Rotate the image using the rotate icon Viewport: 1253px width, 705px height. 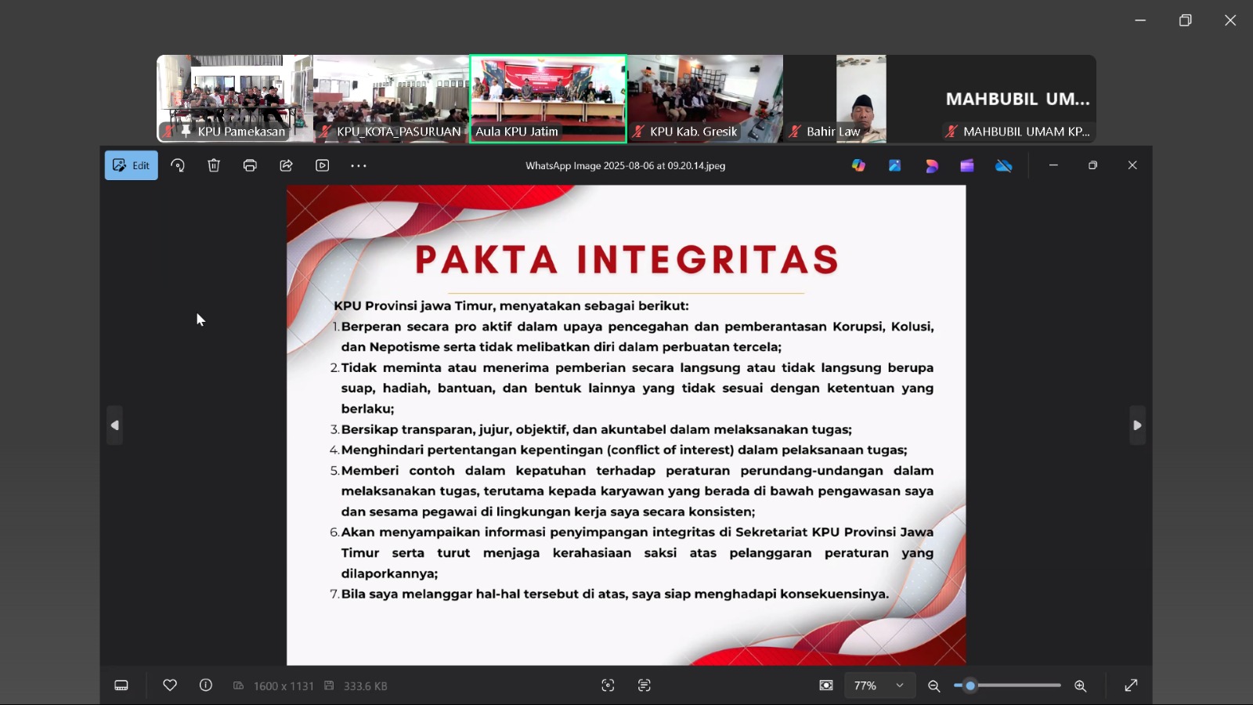click(178, 165)
